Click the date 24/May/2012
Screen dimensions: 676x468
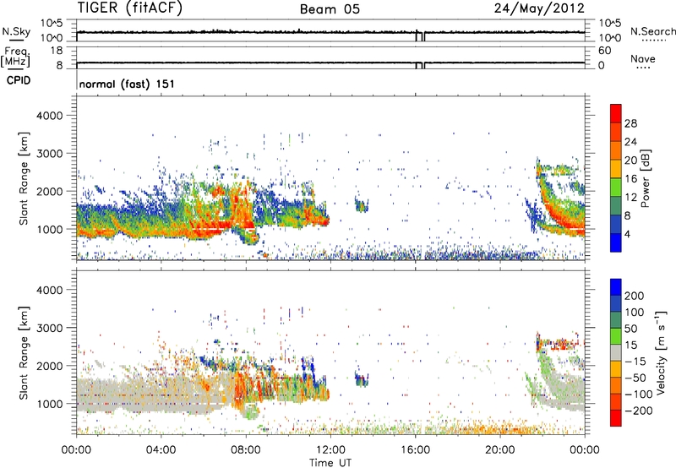coord(539,8)
